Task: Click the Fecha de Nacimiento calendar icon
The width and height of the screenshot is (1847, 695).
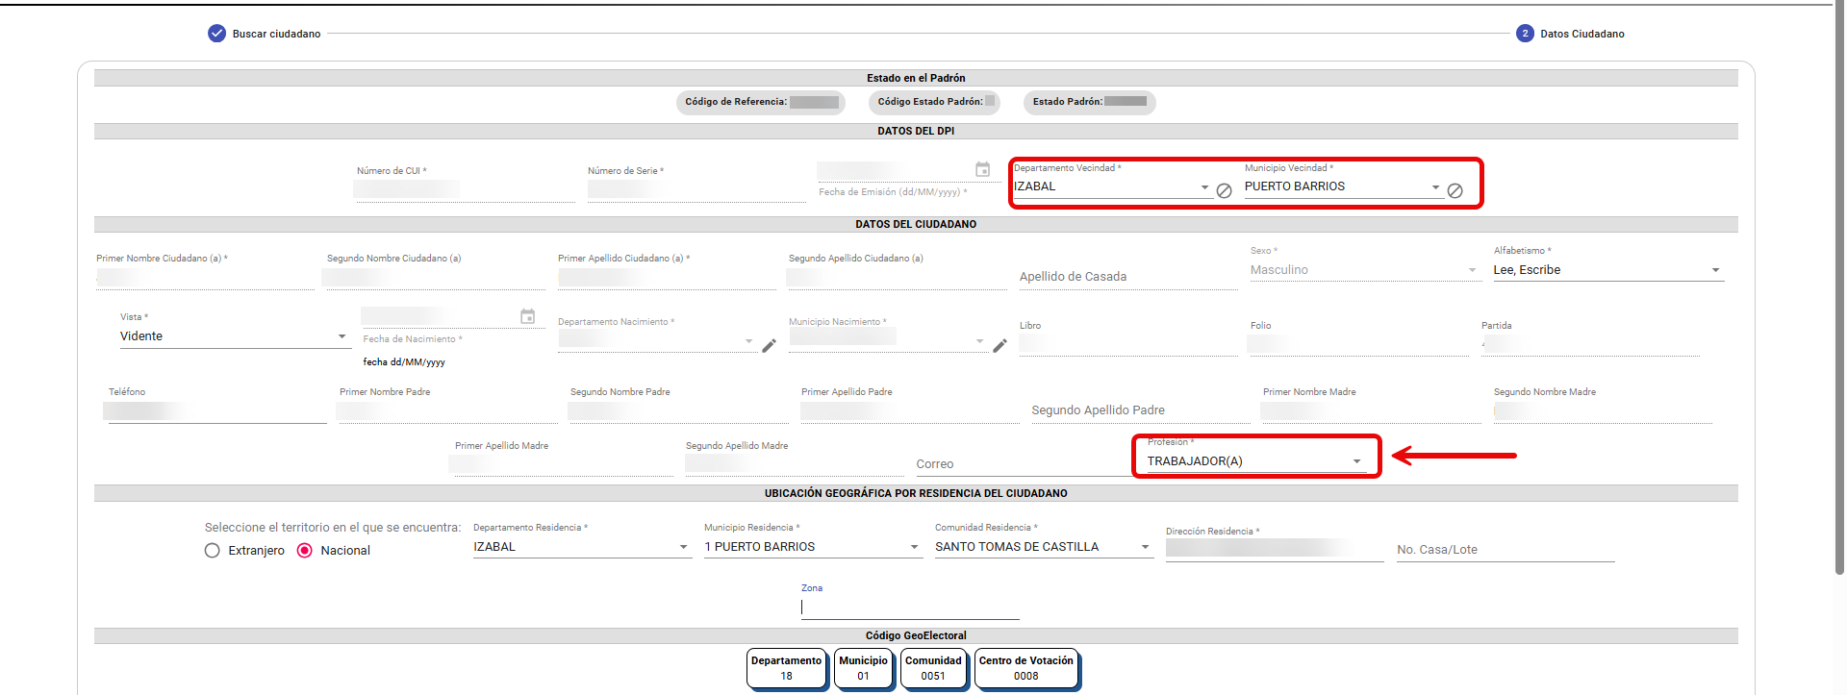Action: (527, 316)
